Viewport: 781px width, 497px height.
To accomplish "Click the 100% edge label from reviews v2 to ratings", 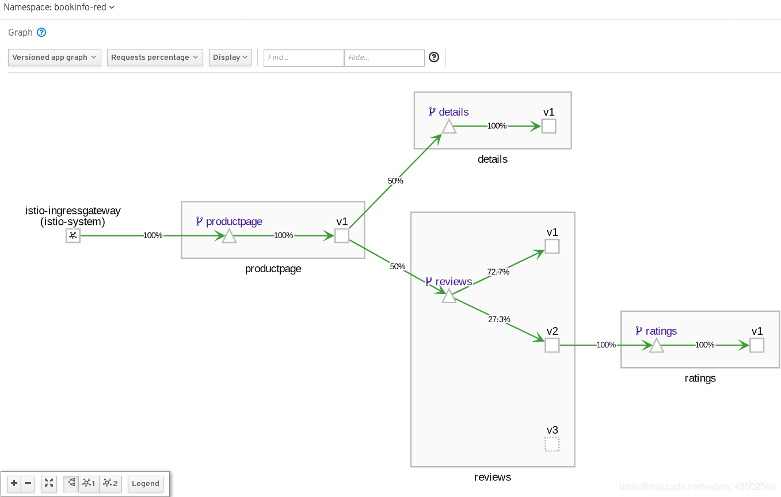I will point(606,345).
